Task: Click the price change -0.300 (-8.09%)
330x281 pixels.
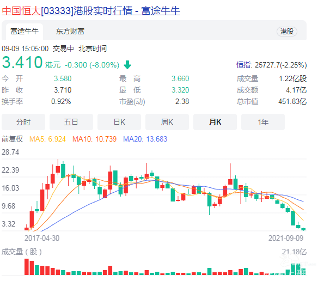Action: click(92, 65)
